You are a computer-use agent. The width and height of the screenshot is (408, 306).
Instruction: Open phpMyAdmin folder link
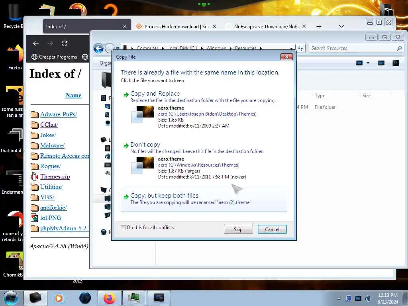(x=65, y=228)
